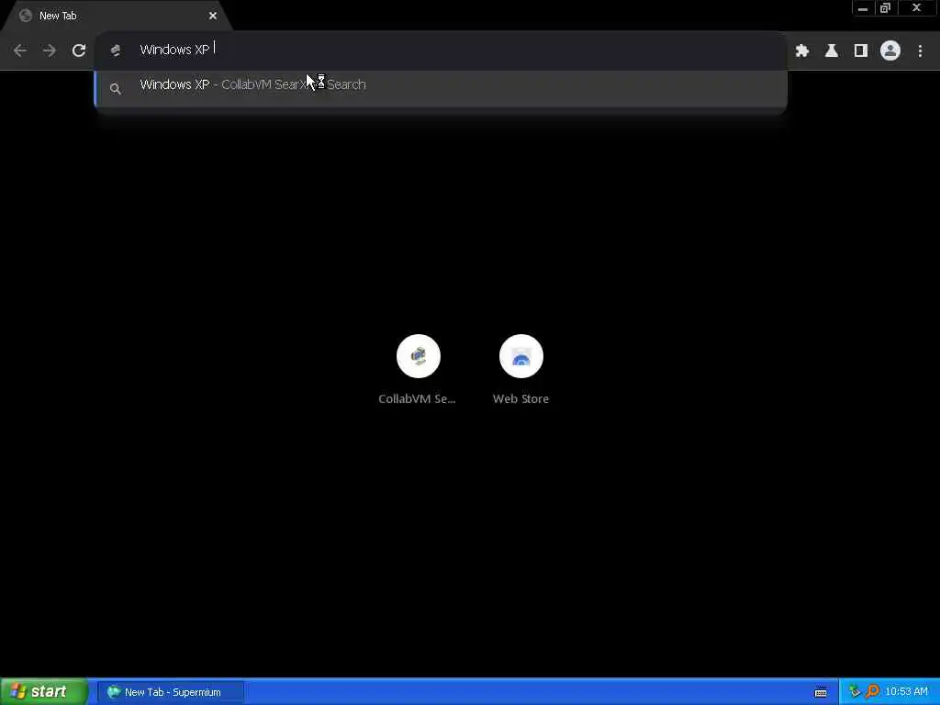
Task: Select the Windows XP search suggestion
Action: [441, 89]
